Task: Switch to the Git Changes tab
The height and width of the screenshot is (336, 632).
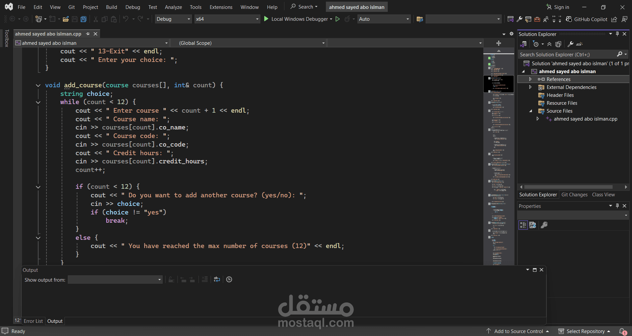Action: tap(574, 195)
